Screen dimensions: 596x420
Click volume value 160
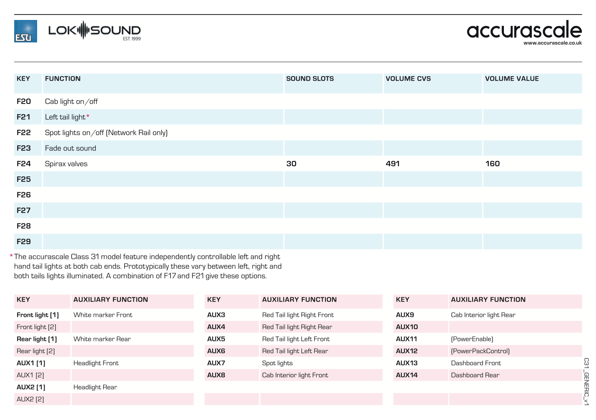[x=492, y=164]
